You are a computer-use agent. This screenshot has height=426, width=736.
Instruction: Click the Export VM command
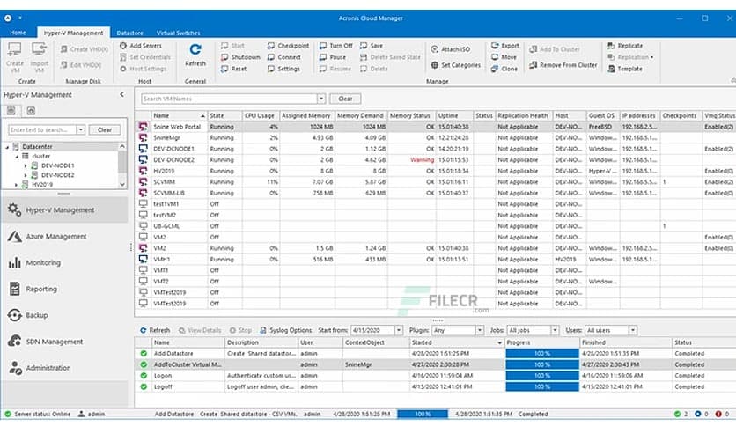(505, 46)
